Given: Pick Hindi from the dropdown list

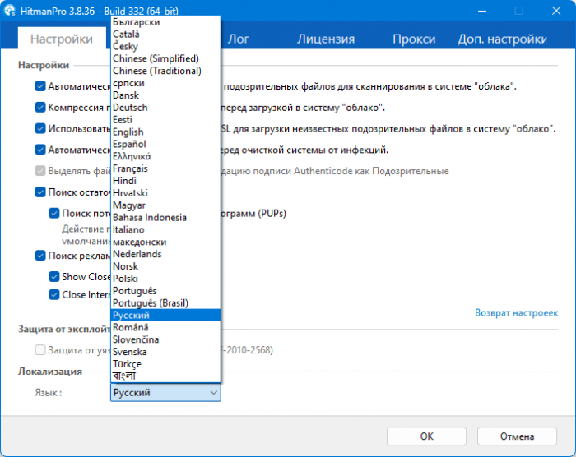Looking at the screenshot, I should [165, 181].
